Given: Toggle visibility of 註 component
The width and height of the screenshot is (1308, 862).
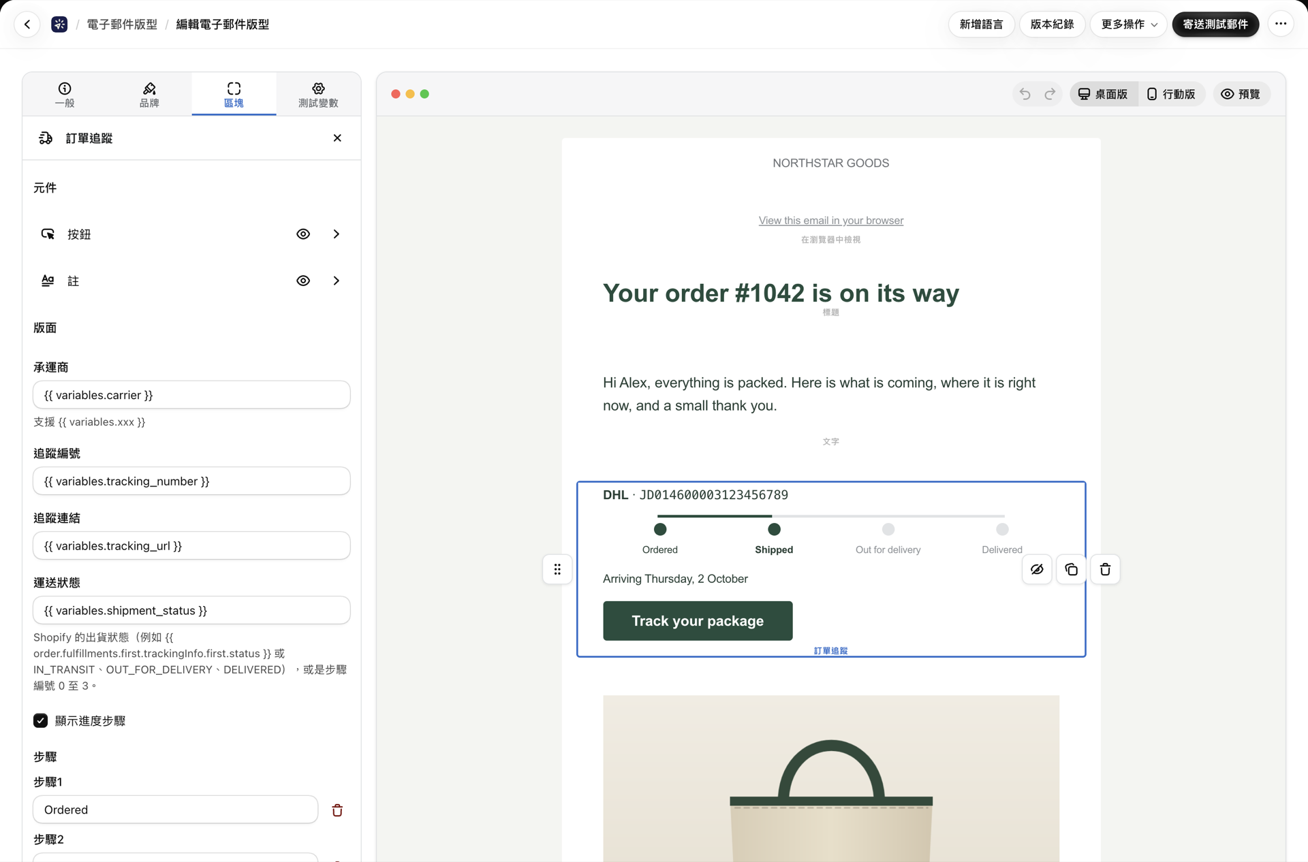Looking at the screenshot, I should tap(303, 281).
